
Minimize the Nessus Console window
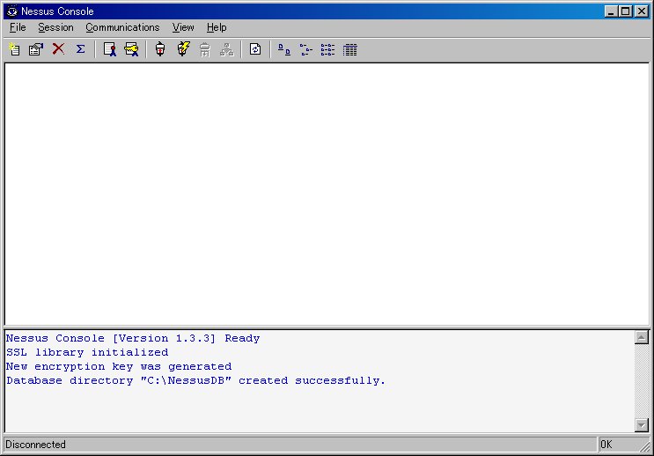coord(611,11)
